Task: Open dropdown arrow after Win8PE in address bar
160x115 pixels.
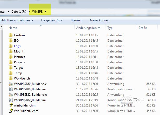Action: (x=45, y=12)
